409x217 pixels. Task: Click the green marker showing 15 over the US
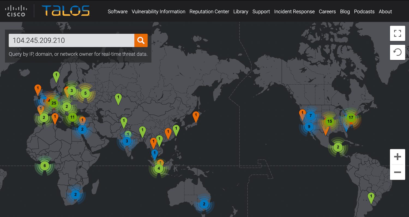[x=330, y=122]
